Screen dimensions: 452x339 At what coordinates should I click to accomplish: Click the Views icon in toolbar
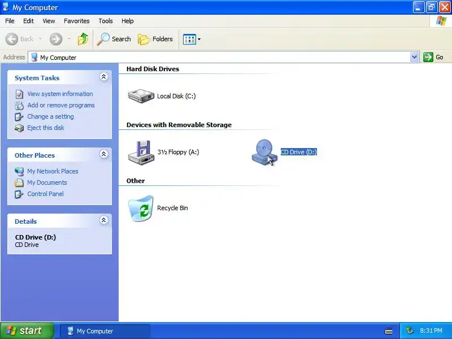189,39
